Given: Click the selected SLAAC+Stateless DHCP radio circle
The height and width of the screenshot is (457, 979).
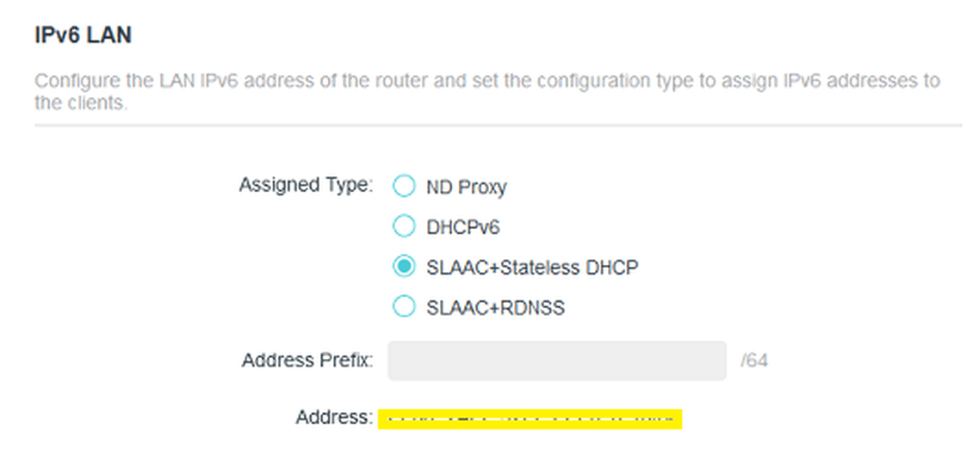Looking at the screenshot, I should [404, 267].
